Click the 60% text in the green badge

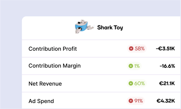point(139,83)
